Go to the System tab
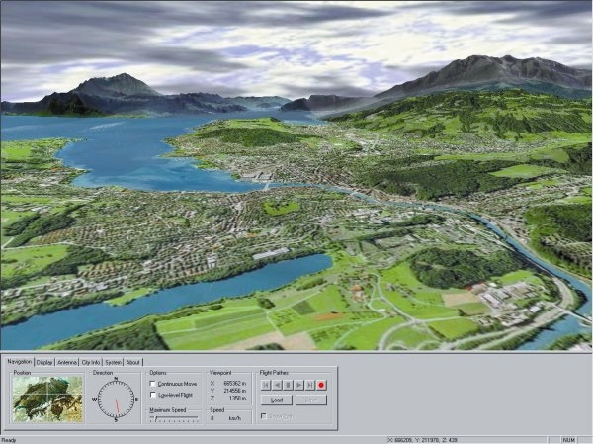Screen dimensions: 593x444 (114, 362)
